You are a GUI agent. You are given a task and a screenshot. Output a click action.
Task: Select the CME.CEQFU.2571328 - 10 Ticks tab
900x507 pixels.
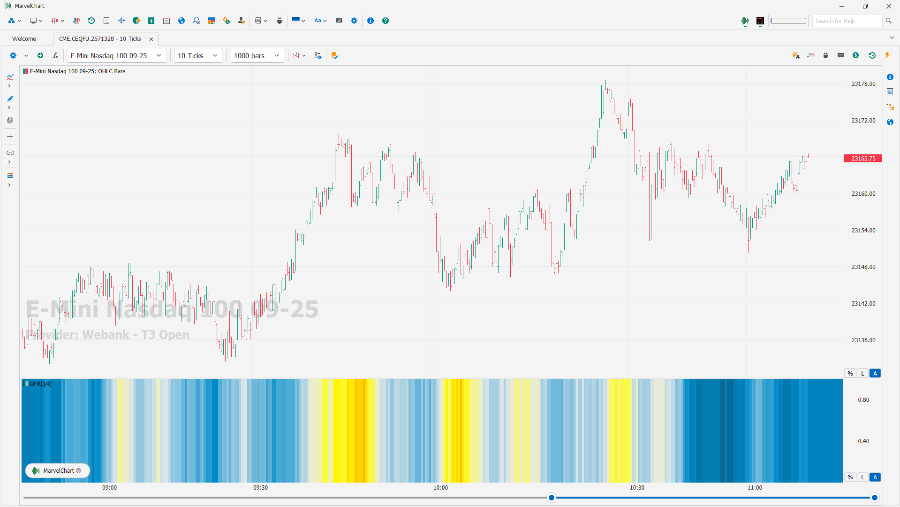tap(100, 39)
